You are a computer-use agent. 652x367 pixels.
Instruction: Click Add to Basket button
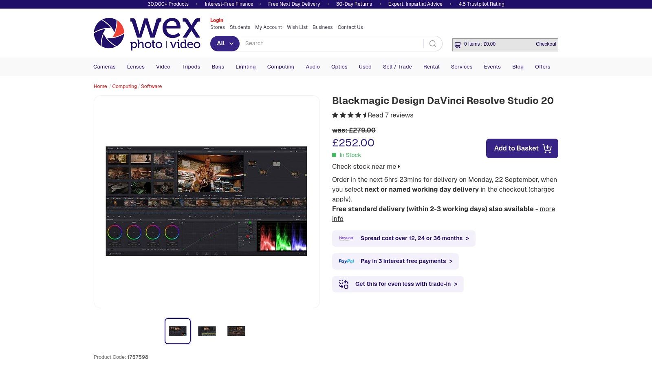[x=522, y=148]
